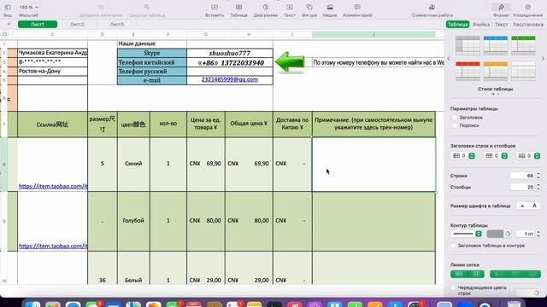The image size is (547, 307).
Task: Apply the blue header table style
Action: point(496,45)
